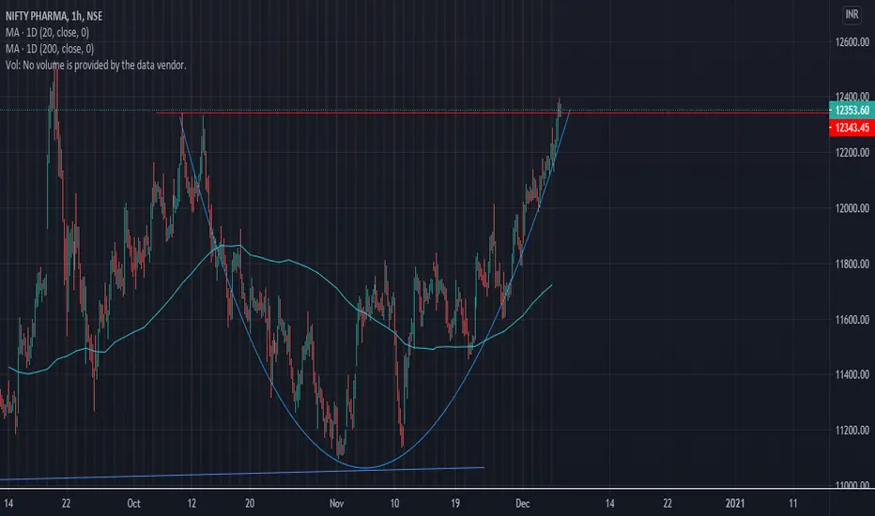Image resolution: width=875 pixels, height=516 pixels.
Task: Select the red horizontal resistance line
Action: tap(491, 113)
